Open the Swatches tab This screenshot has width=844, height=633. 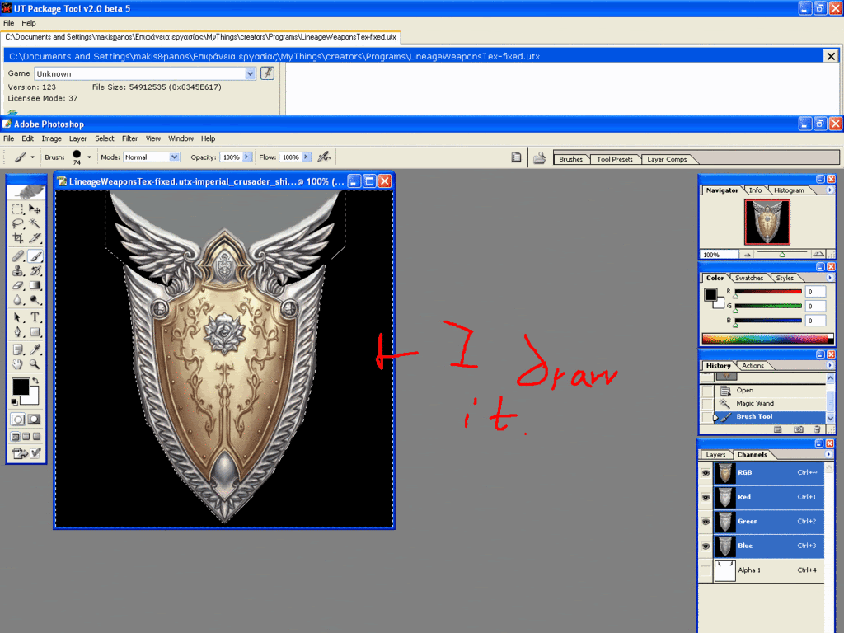click(x=749, y=278)
